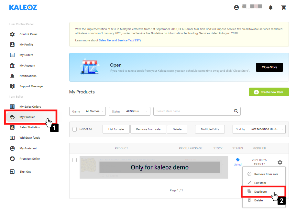Screen dimensions: 296x214
Task: Click the search magnifier icon
Action: pos(236,111)
